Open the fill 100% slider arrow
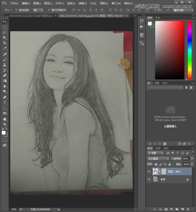Viewport: 196px width, 212px height. pyautogui.click(x=192, y=164)
